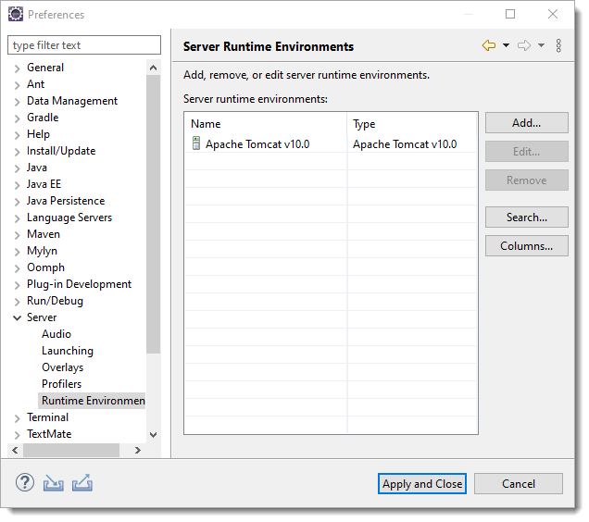Image resolution: width=589 pixels, height=522 pixels.
Task: Select the Help preference category
Action: click(38, 134)
